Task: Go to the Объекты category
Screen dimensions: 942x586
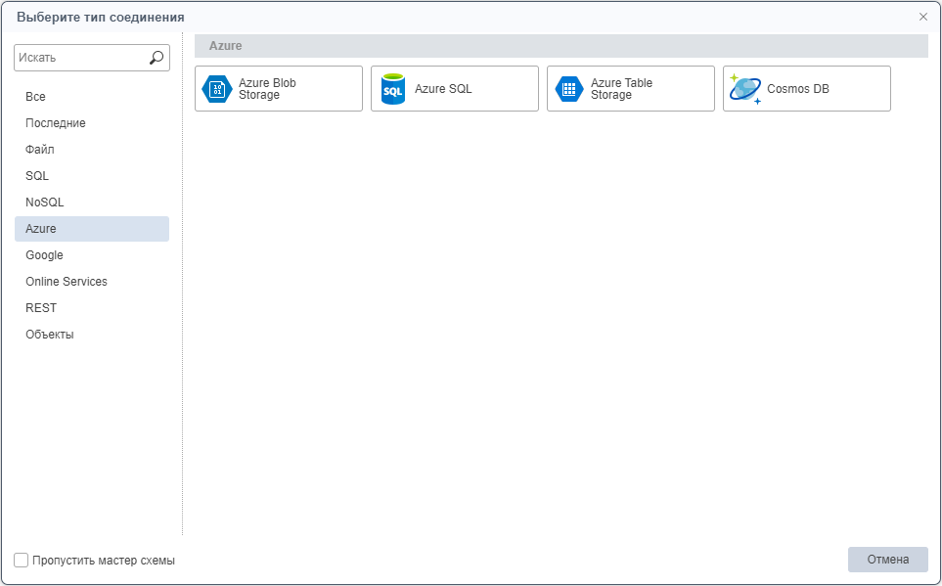Action: coord(50,335)
